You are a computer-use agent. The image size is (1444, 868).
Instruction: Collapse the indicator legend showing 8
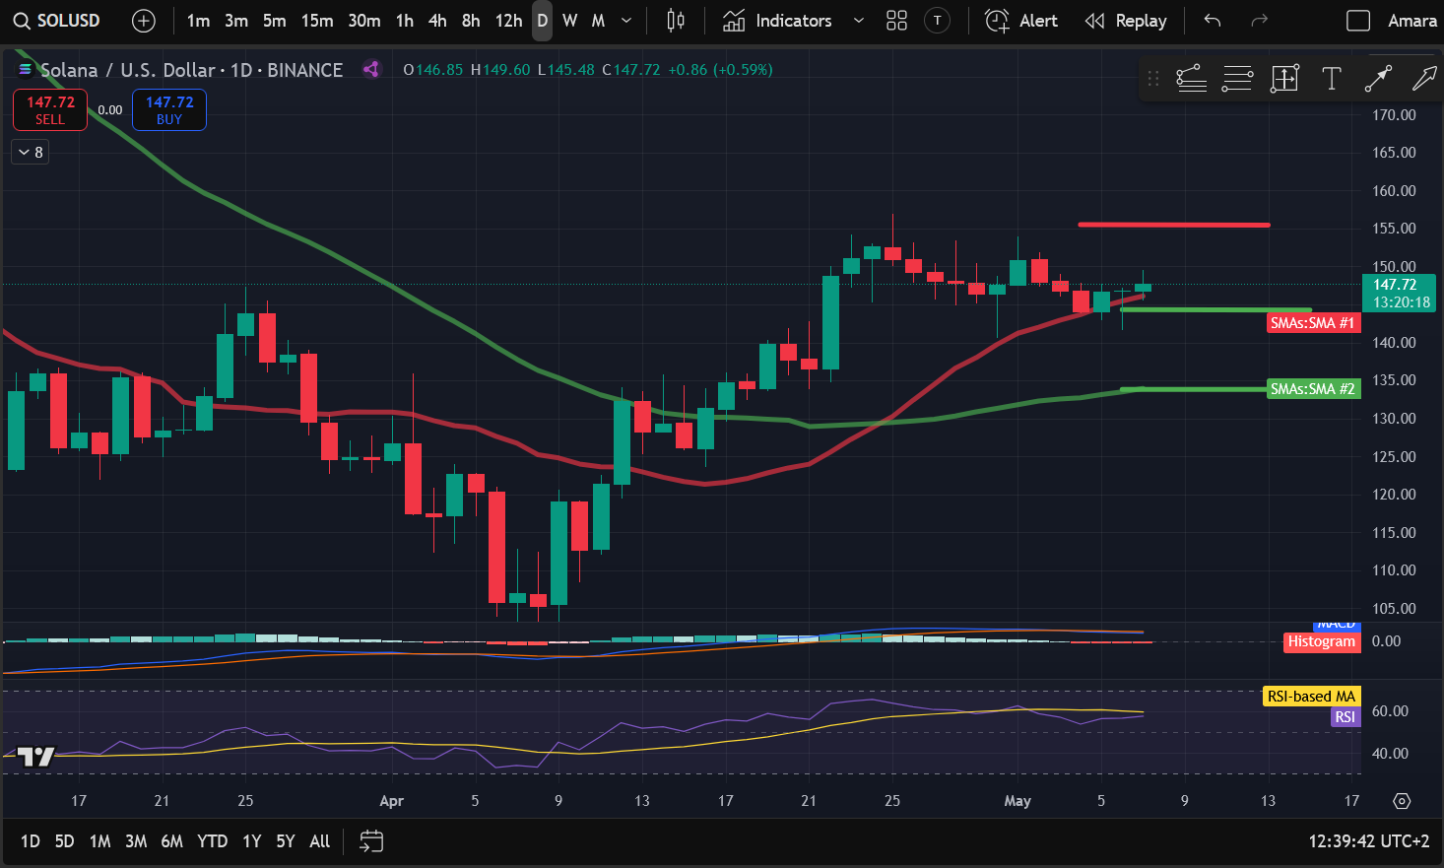(31, 152)
